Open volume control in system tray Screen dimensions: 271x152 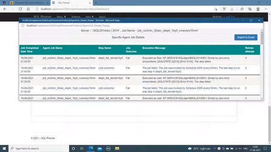click(240, 148)
